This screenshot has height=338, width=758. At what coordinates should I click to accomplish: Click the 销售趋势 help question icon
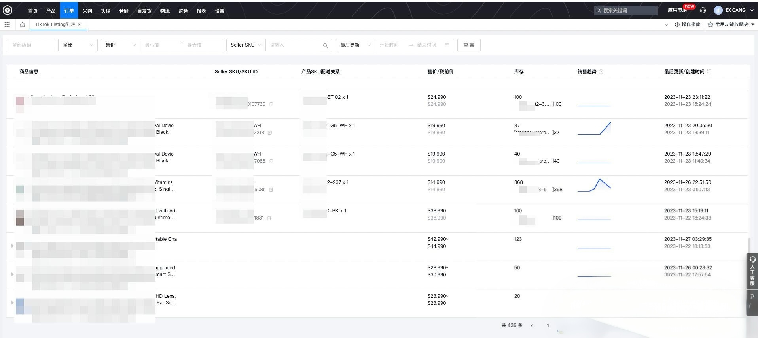point(601,72)
